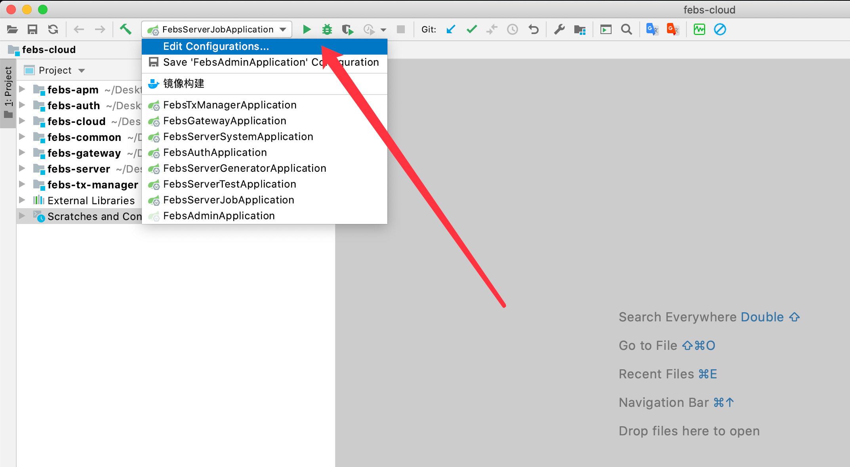
Task: Select FebsAdminApplication configuration
Action: pos(265,216)
